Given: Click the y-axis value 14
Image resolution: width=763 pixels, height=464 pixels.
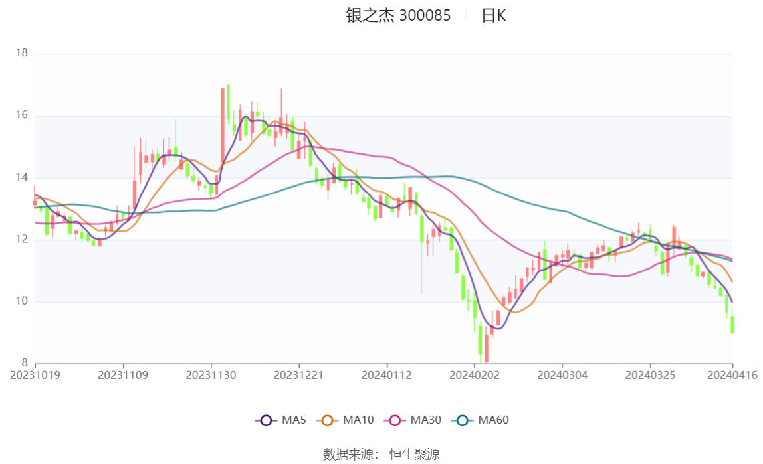Looking at the screenshot, I should (22, 177).
